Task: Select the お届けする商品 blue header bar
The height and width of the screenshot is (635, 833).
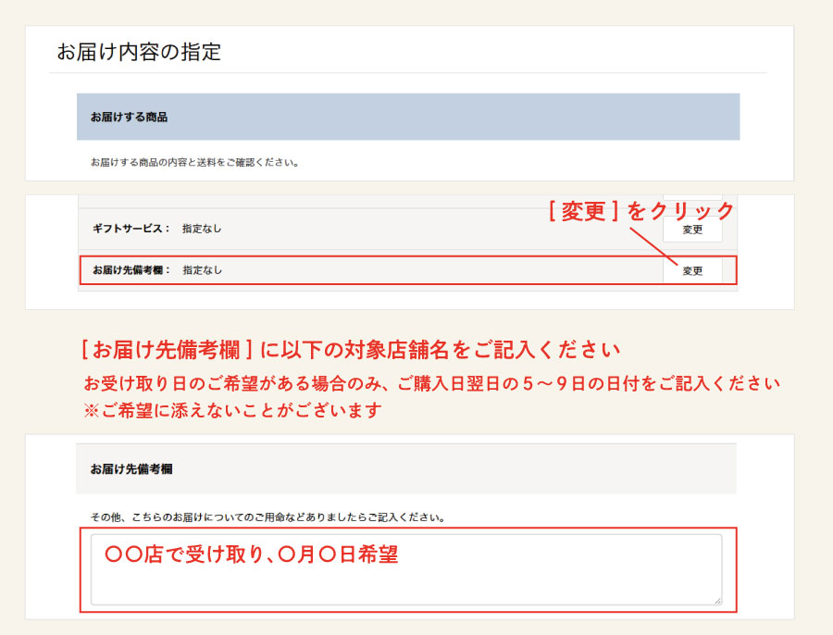Action: [x=407, y=117]
